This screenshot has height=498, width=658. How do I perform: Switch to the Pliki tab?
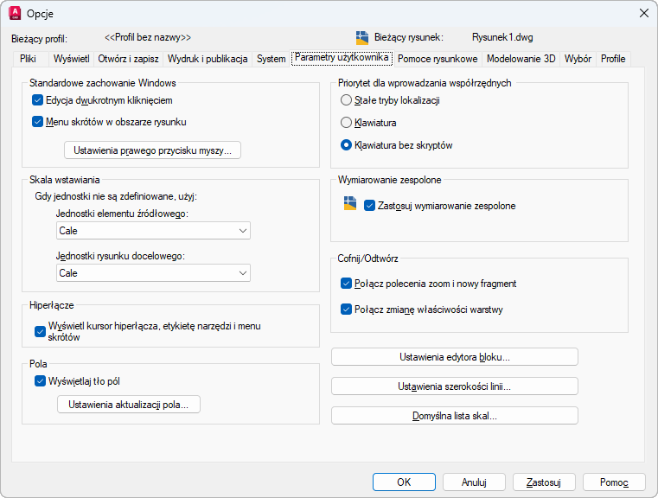click(x=28, y=59)
